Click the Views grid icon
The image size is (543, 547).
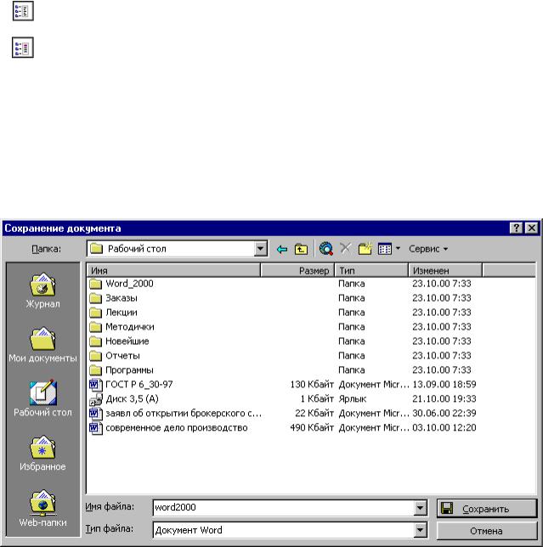pyautogui.click(x=385, y=249)
